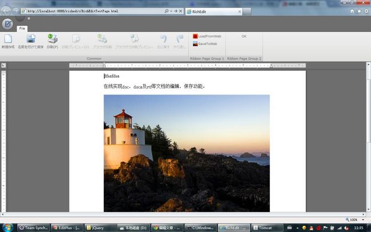
Task: Click the Undo (元に戻す) icon
Action: (163, 39)
